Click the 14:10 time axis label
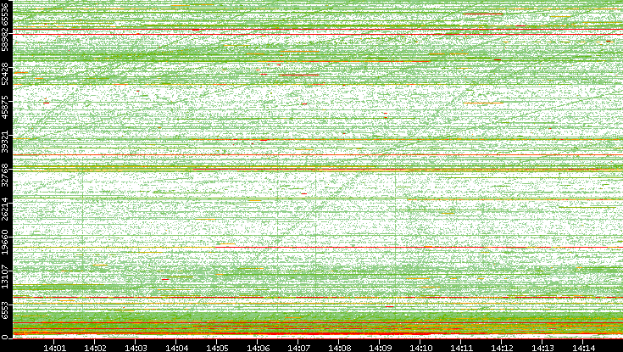This screenshot has height=352, width=623. coord(420,348)
